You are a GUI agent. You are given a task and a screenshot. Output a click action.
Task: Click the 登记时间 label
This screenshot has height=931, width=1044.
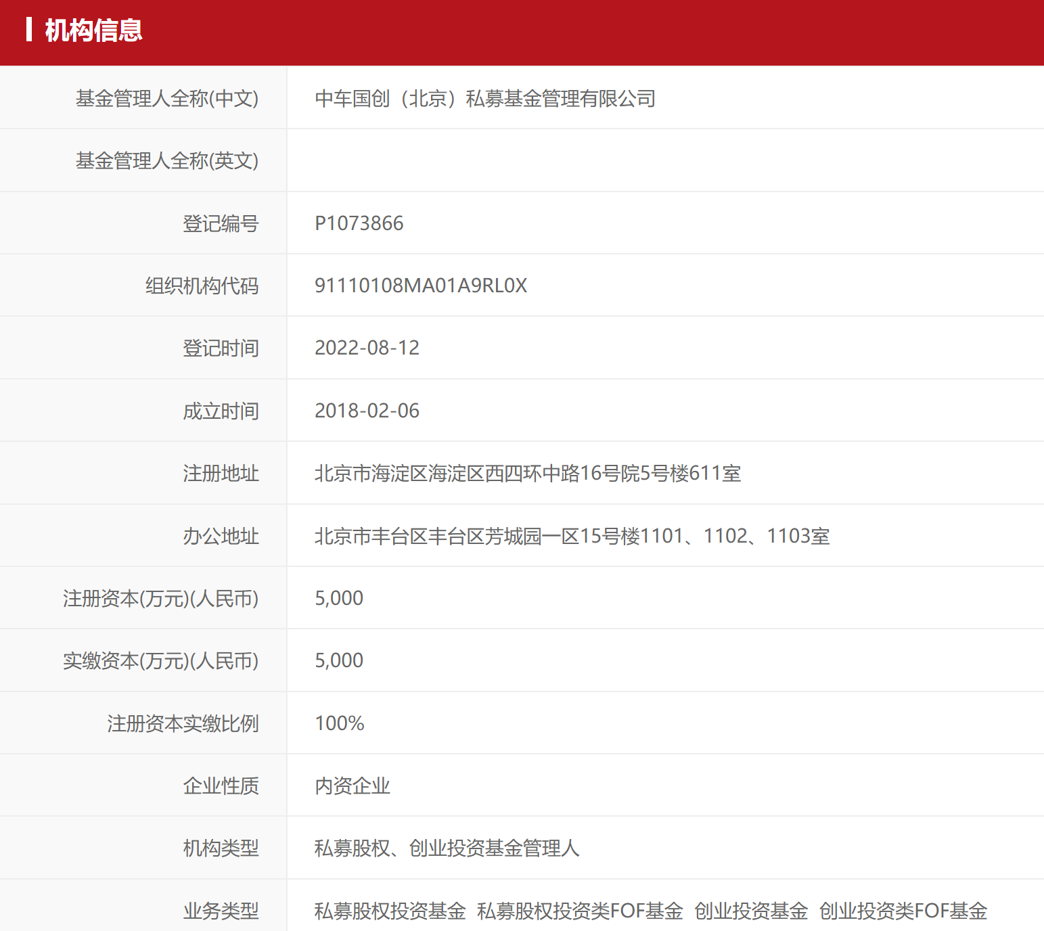coord(221,348)
